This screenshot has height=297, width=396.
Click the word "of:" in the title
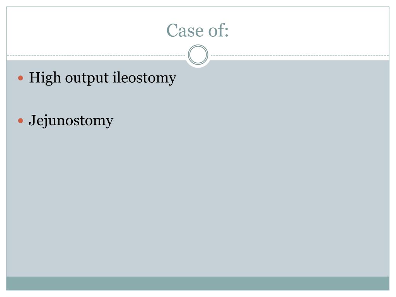click(x=218, y=31)
